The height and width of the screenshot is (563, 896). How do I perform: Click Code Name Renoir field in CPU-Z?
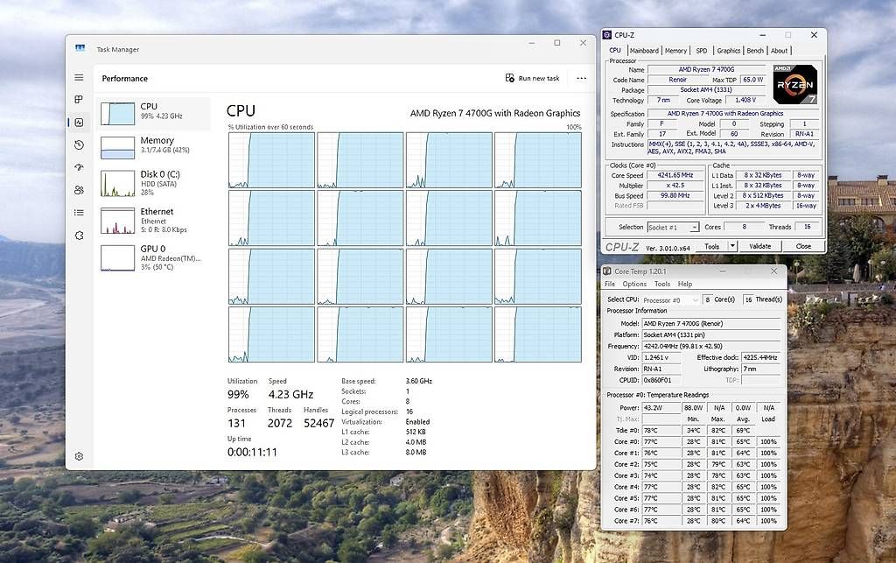tap(677, 80)
